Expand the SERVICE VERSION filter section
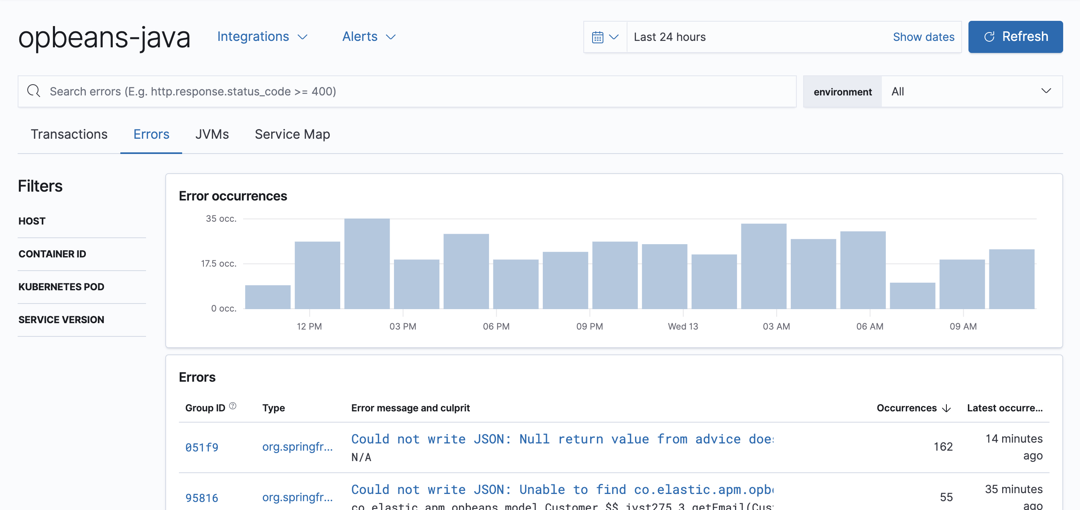The width and height of the screenshot is (1080, 510). click(61, 320)
